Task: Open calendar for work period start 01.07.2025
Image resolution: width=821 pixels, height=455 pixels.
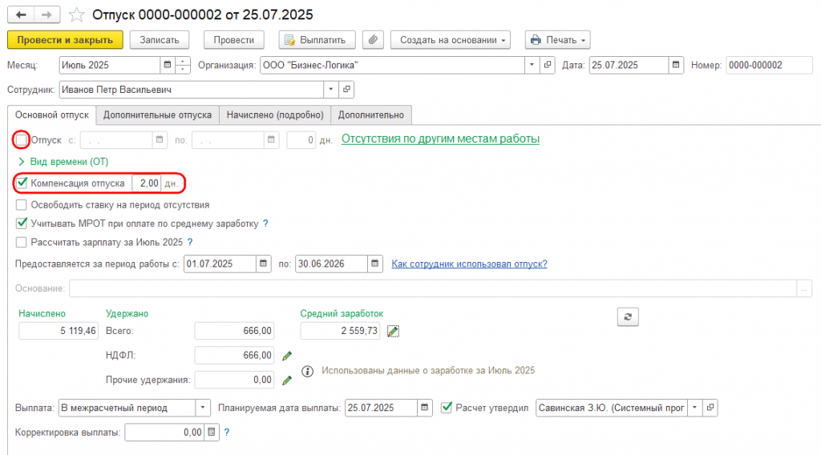Action: click(x=263, y=264)
